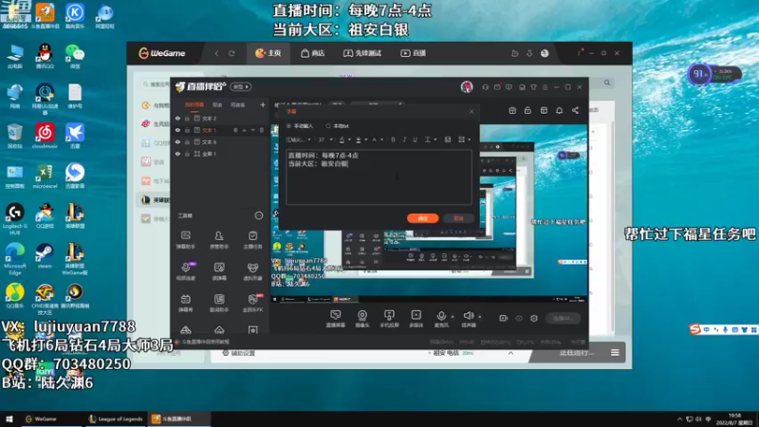This screenshot has height=427, width=759.
Task: Click in the subtitle text input area
Action: click(x=379, y=176)
